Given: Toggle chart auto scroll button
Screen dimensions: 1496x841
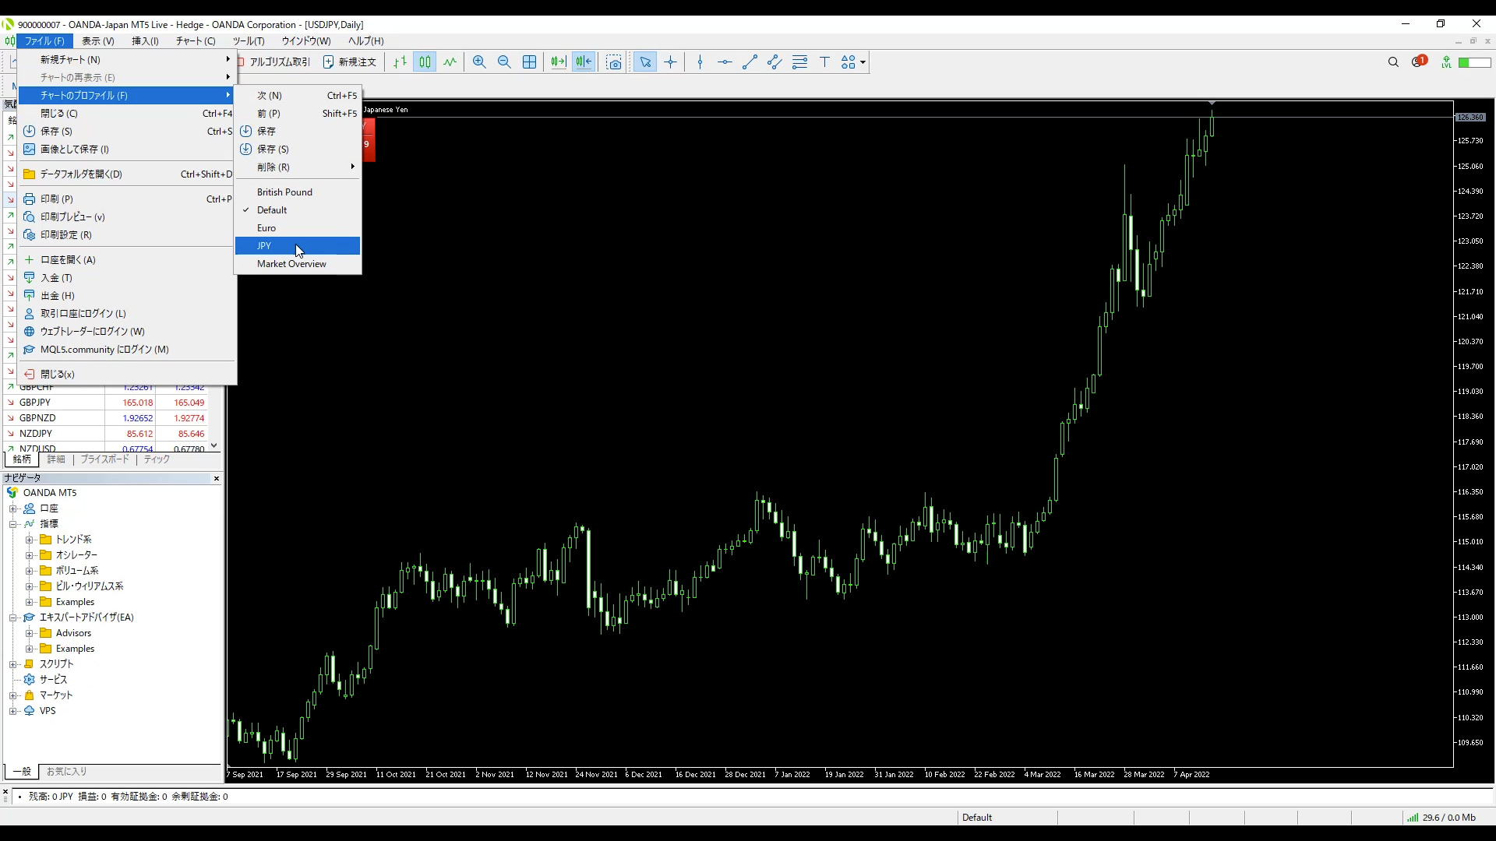Looking at the screenshot, I should pyautogui.click(x=558, y=62).
